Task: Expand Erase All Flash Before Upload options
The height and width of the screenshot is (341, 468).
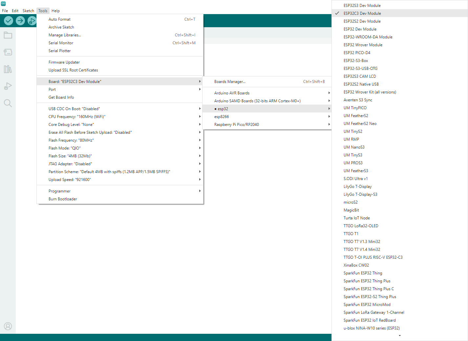Action: [120, 132]
